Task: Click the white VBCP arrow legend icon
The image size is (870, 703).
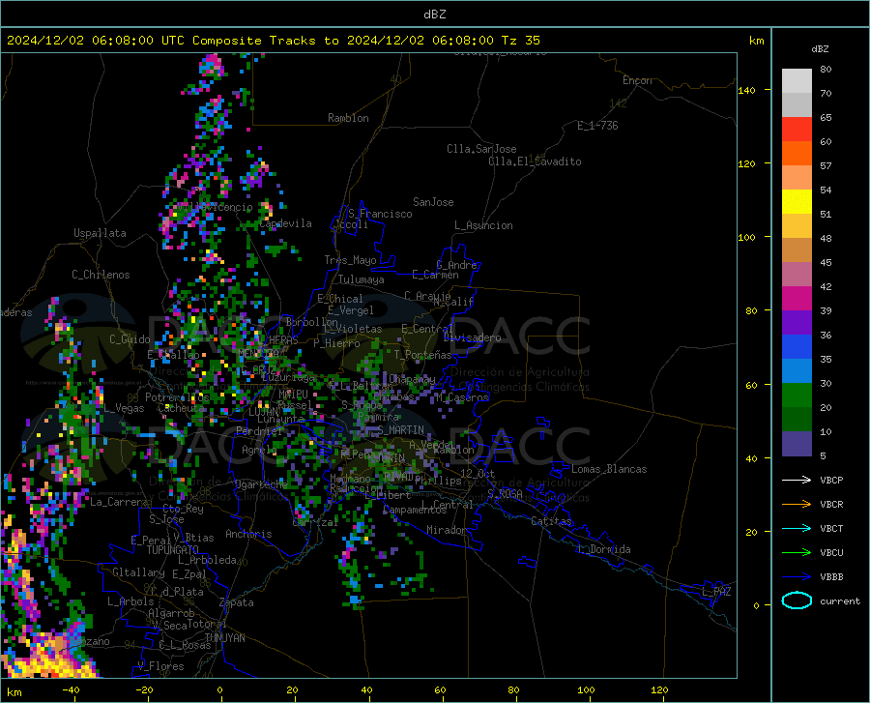Action: [797, 480]
